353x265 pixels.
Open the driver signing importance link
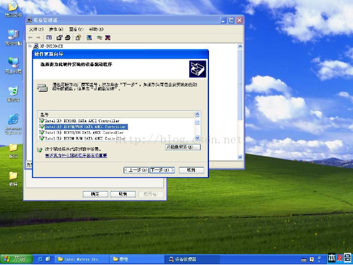pyautogui.click(x=76, y=155)
